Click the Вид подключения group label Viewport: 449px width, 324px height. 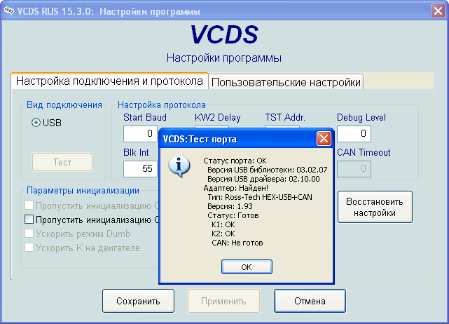[64, 105]
